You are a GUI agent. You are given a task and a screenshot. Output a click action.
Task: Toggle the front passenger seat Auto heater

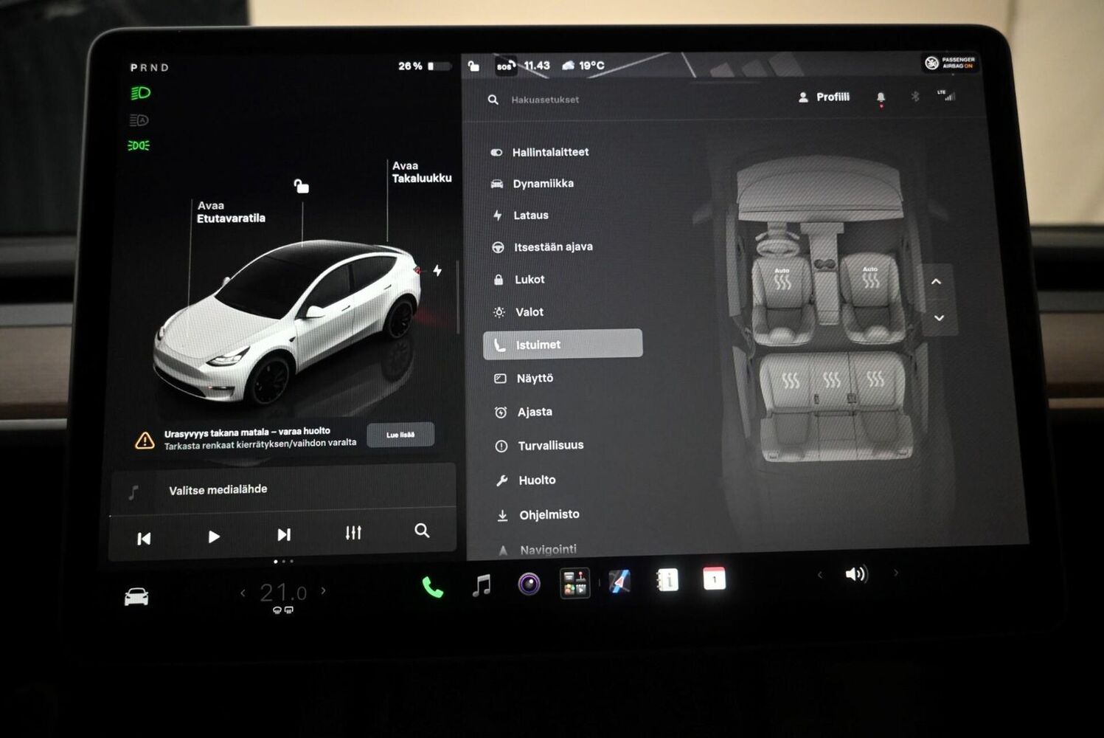click(x=870, y=277)
